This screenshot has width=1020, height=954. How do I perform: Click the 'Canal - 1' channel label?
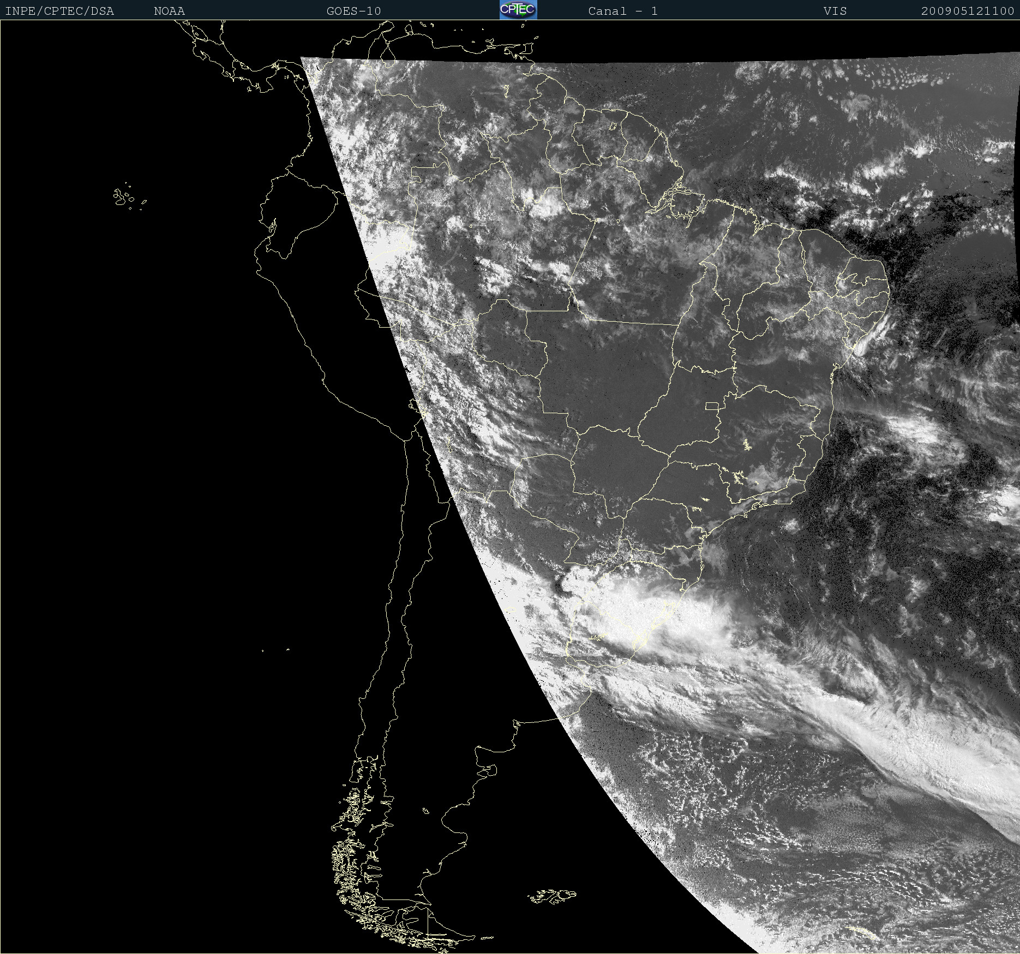click(x=623, y=11)
